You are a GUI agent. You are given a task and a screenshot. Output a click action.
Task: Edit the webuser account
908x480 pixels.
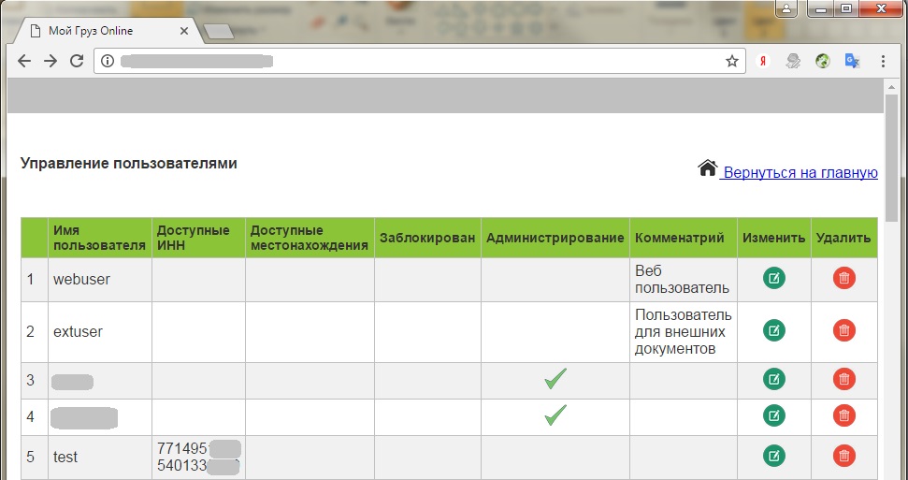click(x=773, y=278)
